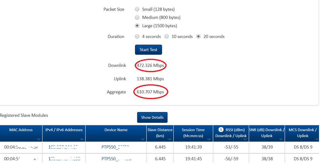Click session time 19:41:45 cell

tap(194, 159)
